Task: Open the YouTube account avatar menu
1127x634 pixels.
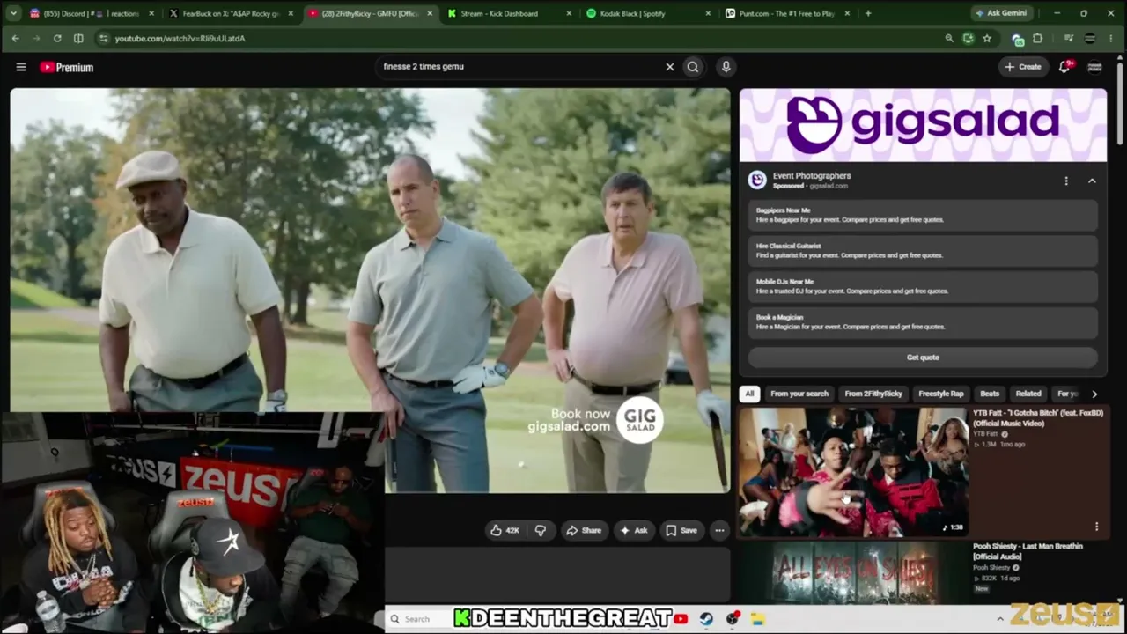Action: (x=1095, y=67)
